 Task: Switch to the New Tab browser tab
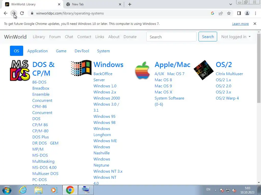point(93,4)
